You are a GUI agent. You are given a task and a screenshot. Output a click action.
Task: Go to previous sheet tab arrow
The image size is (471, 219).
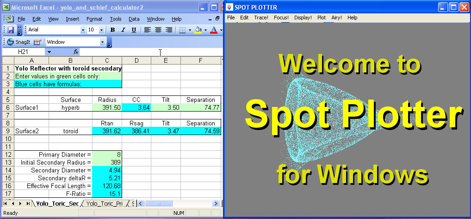pyautogui.click(x=13, y=204)
